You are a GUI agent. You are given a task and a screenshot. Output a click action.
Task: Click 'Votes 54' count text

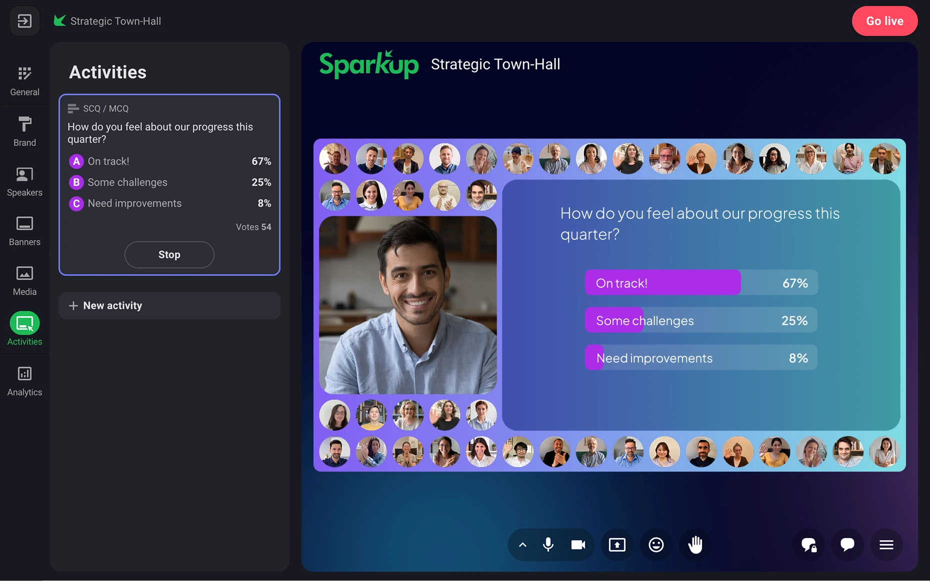point(253,227)
